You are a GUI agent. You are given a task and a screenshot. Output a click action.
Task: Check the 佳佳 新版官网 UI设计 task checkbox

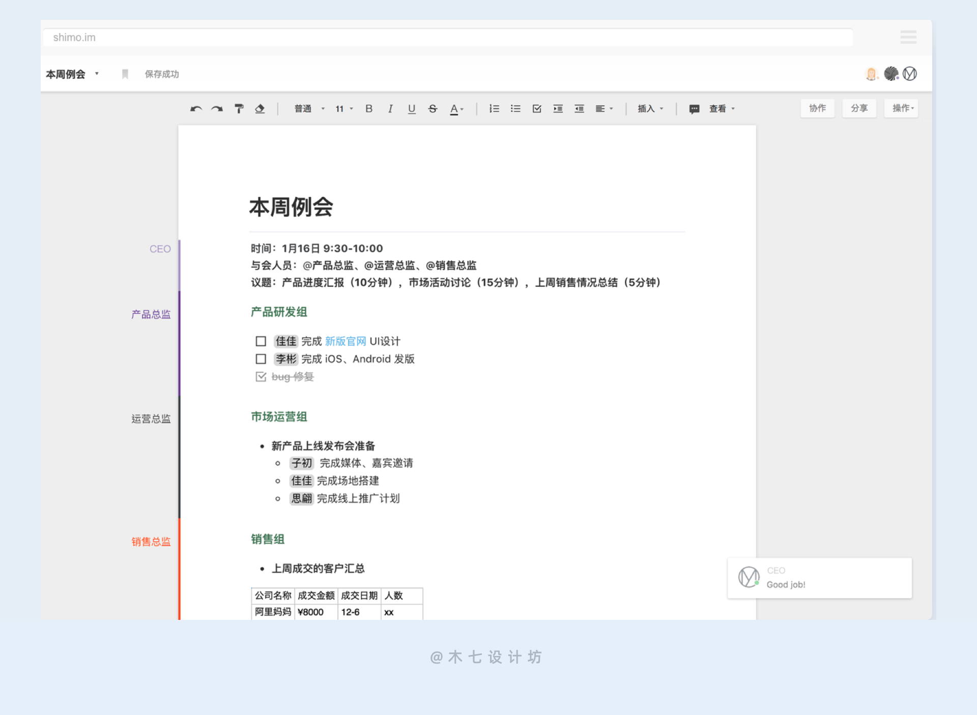(261, 341)
